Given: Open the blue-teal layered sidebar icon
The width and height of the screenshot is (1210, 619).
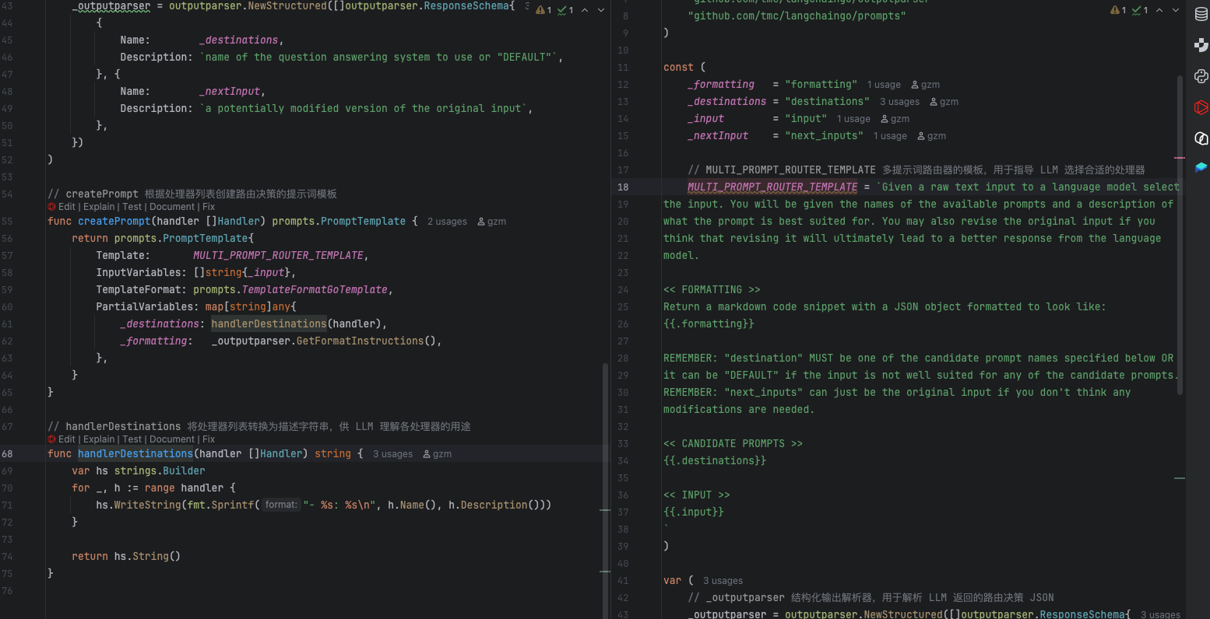Looking at the screenshot, I should [1201, 167].
